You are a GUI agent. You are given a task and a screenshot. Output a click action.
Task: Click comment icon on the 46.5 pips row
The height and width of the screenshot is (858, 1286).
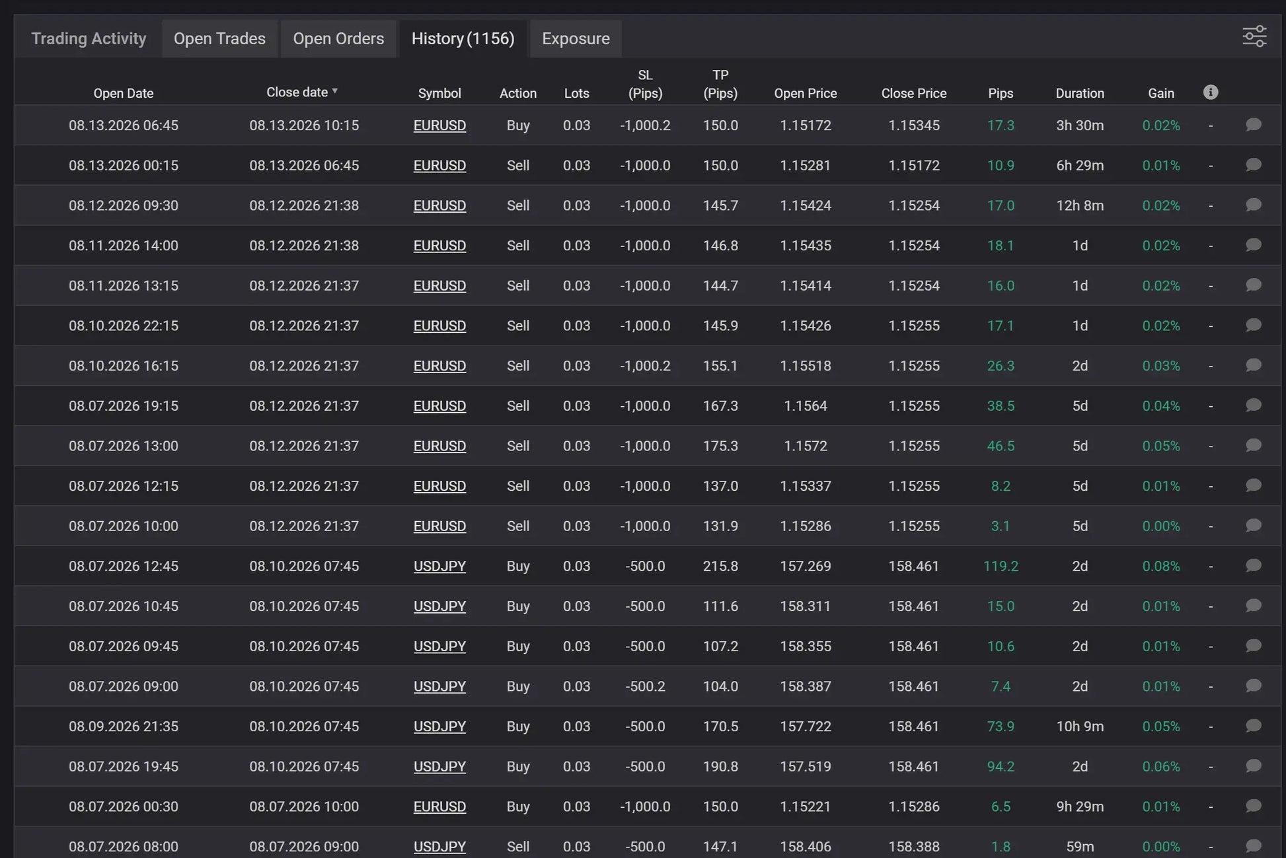point(1253,446)
